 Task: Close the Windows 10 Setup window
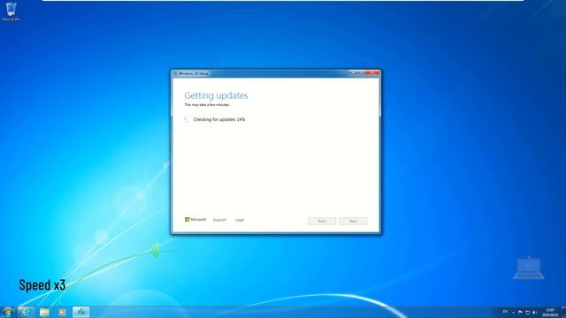click(x=371, y=72)
